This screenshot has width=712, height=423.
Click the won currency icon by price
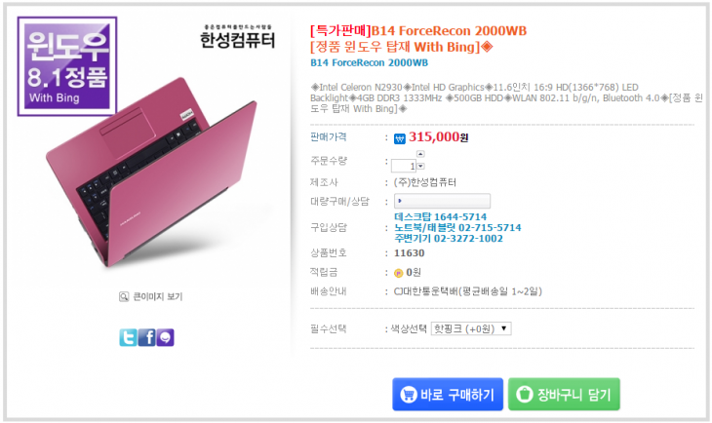tap(400, 138)
